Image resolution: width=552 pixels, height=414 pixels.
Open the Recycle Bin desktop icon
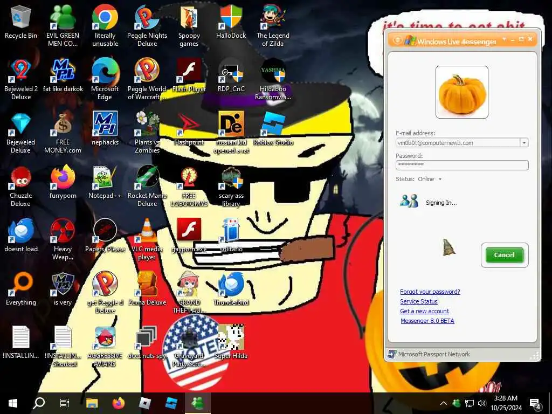point(21,23)
